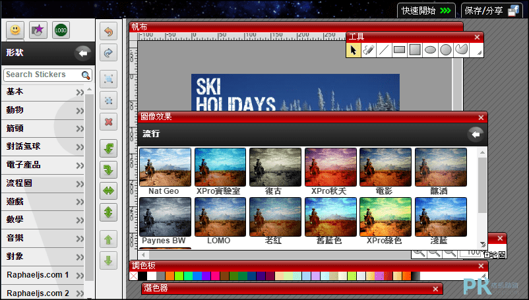Pick the black swatch in 調色板
Screen dimensions: 529x300
142,276
